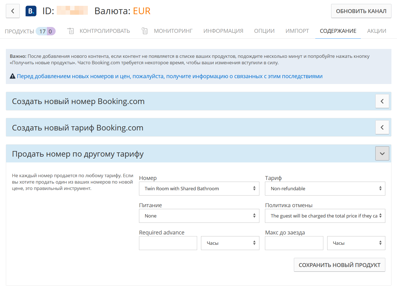Click the Required advance input field
Viewport: 397px width, 299px height.
click(x=168, y=243)
